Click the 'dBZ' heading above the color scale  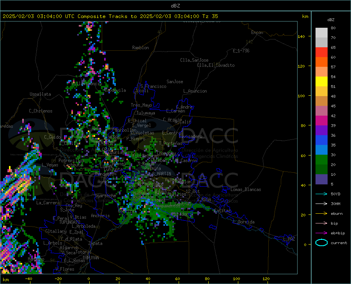click(x=331, y=20)
